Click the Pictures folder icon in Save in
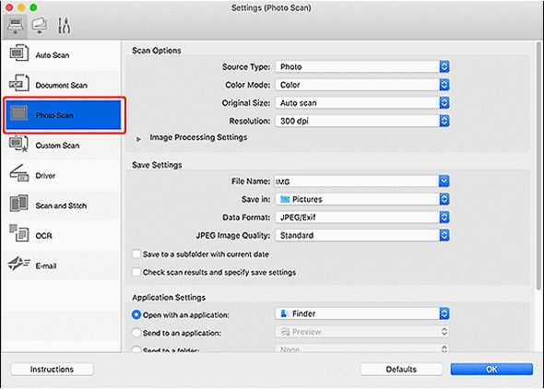Viewport: 544px width, 389px height. pyautogui.click(x=285, y=199)
